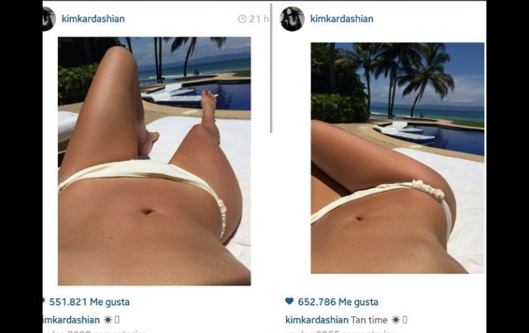The image size is (529, 333).
Task: Open kimkardashian username in right post header
Action: point(341,19)
